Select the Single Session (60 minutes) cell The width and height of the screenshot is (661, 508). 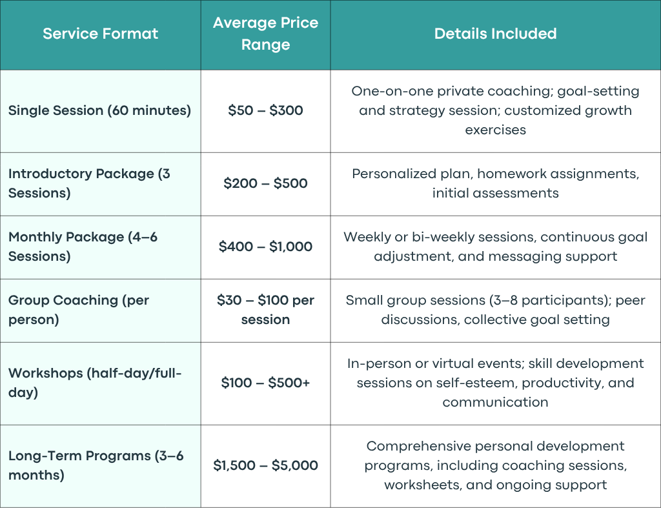coord(99,110)
